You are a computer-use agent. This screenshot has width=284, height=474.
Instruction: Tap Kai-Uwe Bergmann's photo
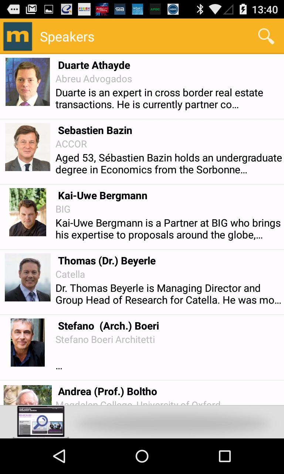click(x=28, y=212)
